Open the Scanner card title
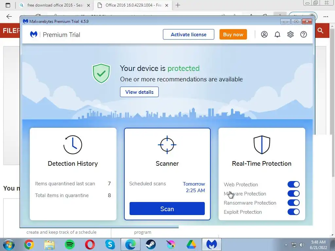 tap(167, 163)
